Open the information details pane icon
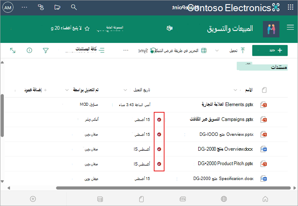The image size is (298, 206). (29, 50)
